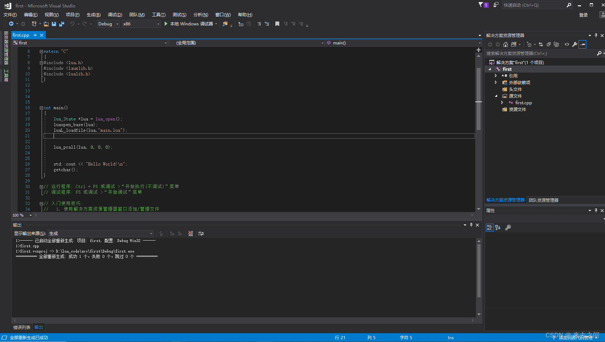Select the 头文件 folder in Solution Explorer
The image size is (605, 342).
pos(515,89)
